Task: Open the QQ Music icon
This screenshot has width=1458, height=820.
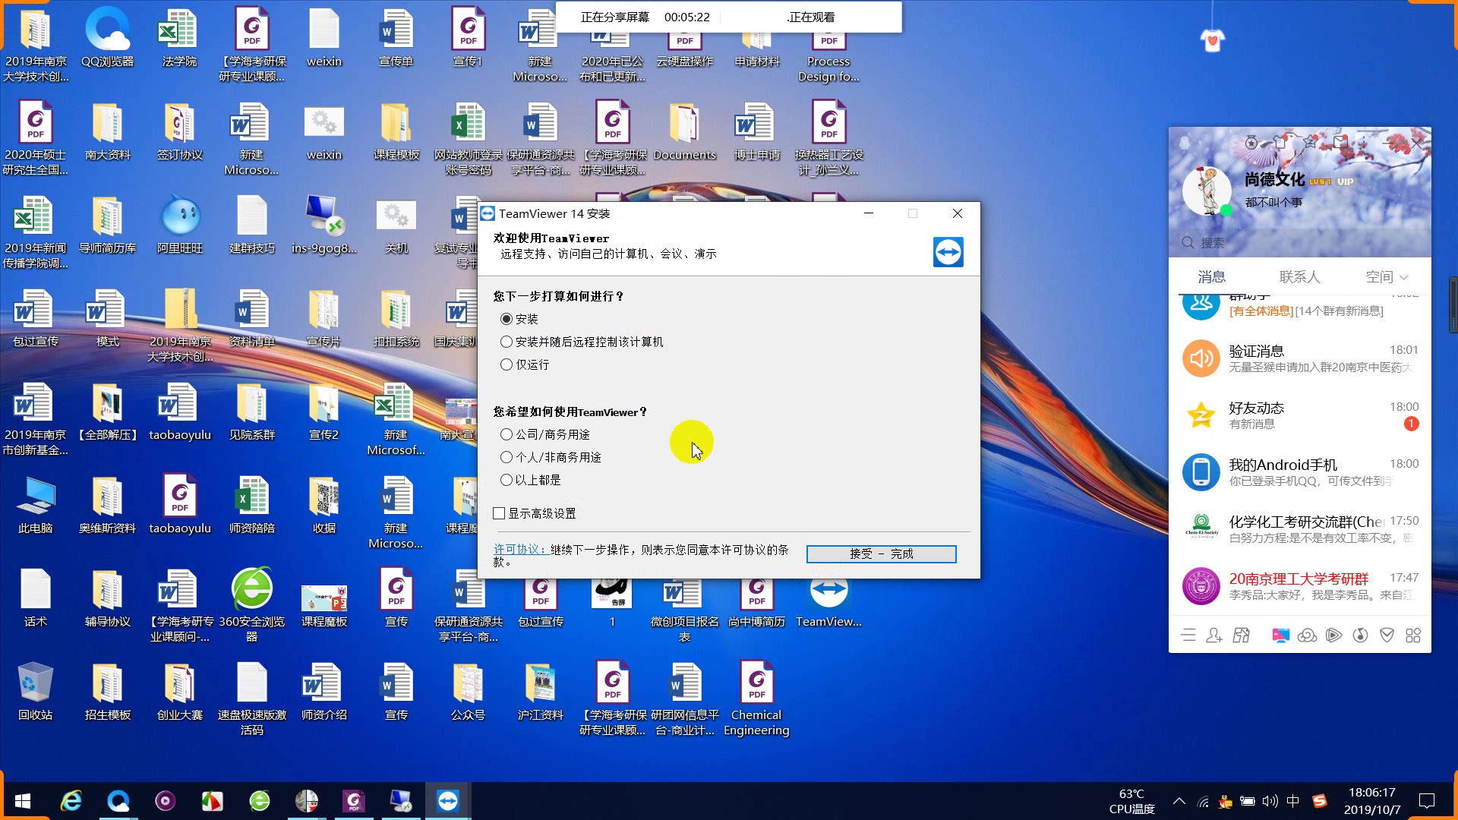Action: [1362, 635]
